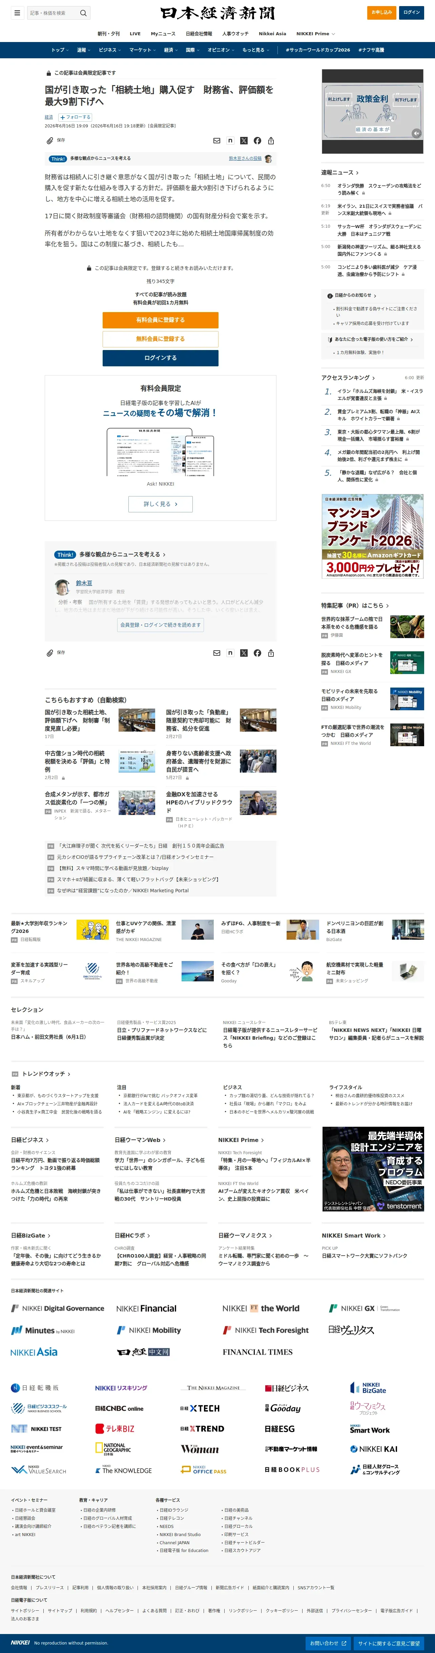The height and width of the screenshot is (1653, 435).
Task: Expand マーケット navigation dropdown
Action: [x=142, y=50]
